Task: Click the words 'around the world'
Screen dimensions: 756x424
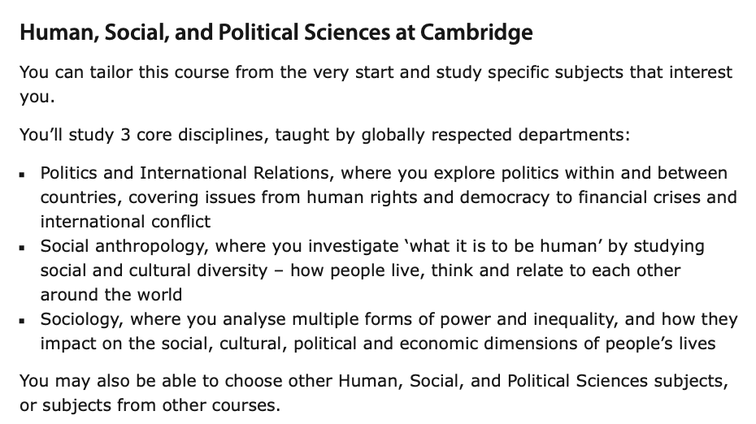Action: pos(111,294)
